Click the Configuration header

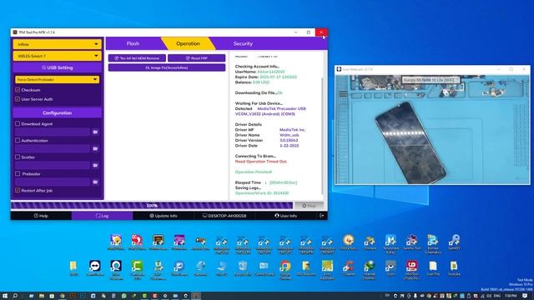(x=58, y=112)
